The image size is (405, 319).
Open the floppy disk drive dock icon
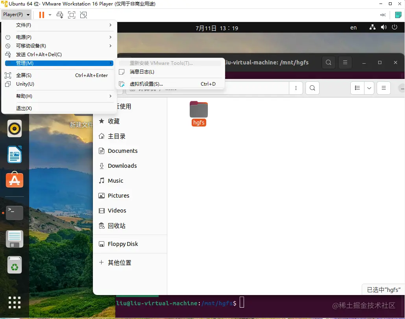(15, 239)
